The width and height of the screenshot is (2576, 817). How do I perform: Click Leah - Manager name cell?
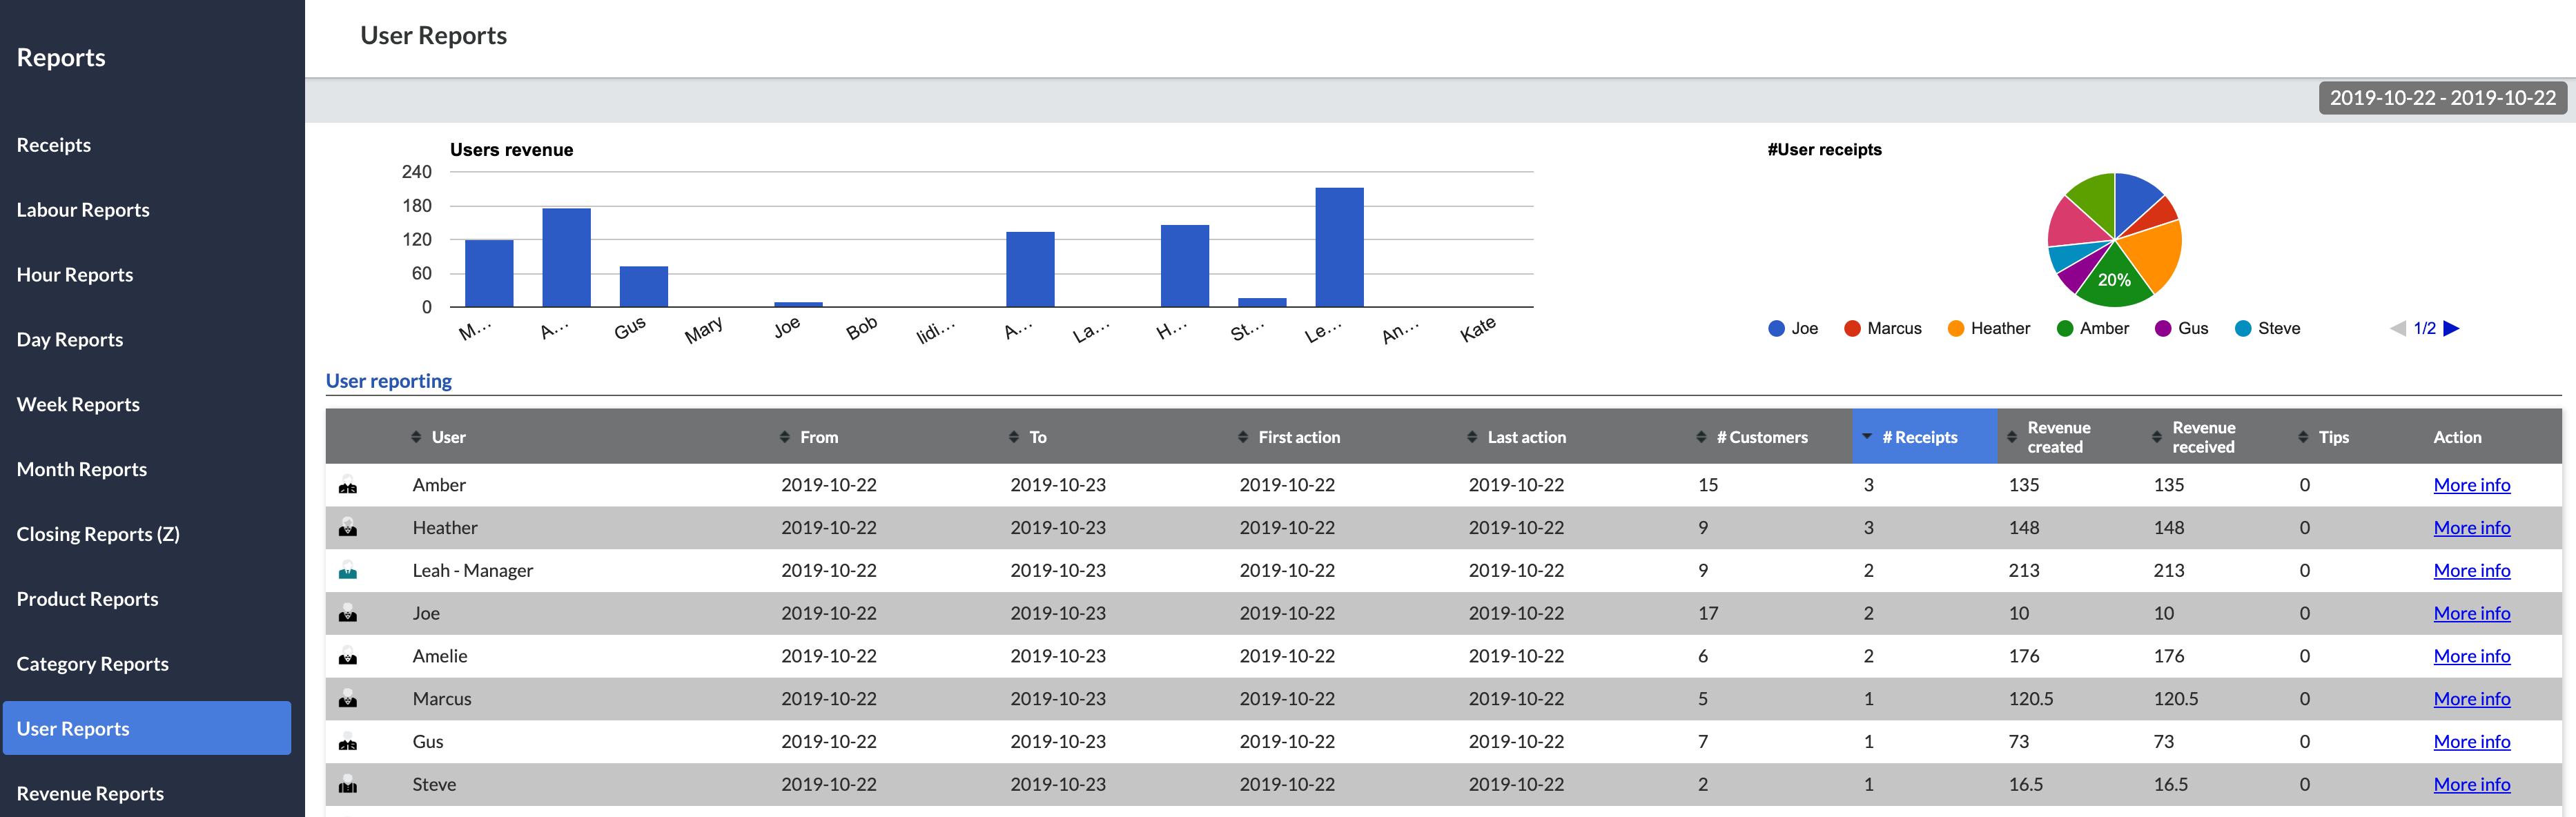pos(472,571)
